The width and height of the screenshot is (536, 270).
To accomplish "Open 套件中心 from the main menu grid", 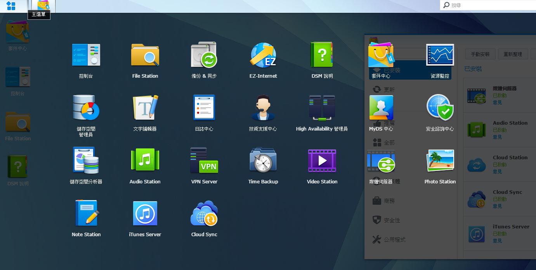I will pos(381,60).
